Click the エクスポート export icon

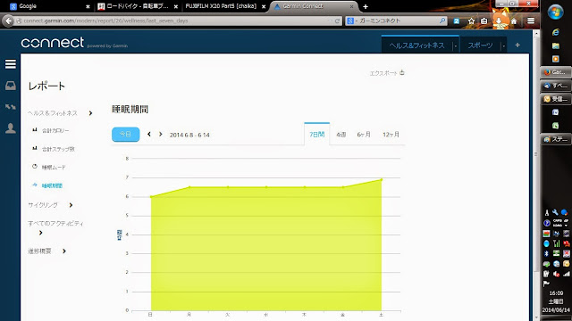click(x=402, y=72)
